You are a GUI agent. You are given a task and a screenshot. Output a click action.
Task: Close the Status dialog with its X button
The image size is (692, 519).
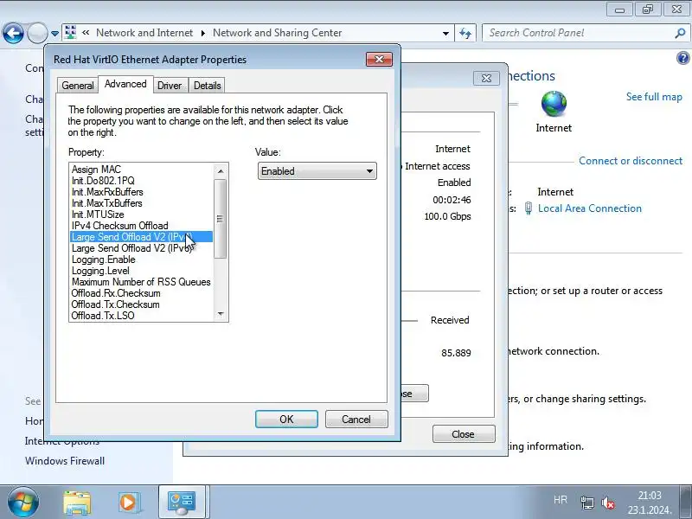[486, 78]
